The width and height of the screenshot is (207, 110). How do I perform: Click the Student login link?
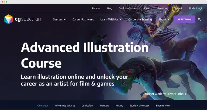(196, 8)
